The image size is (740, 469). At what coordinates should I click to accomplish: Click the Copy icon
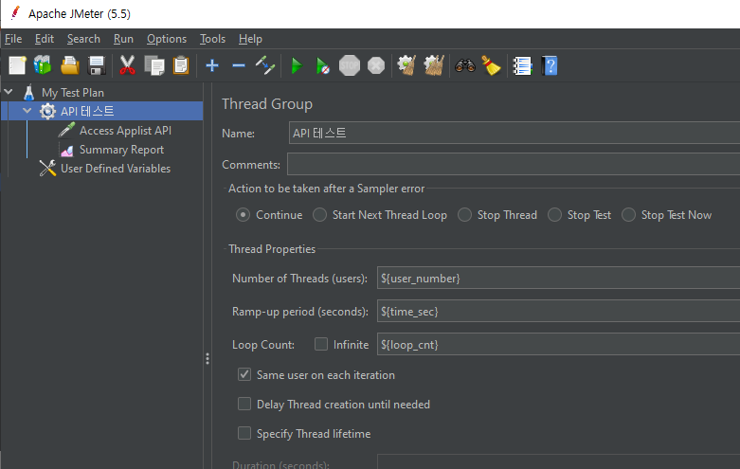click(154, 65)
